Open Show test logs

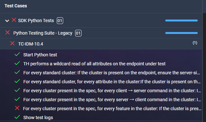(x=38, y=118)
